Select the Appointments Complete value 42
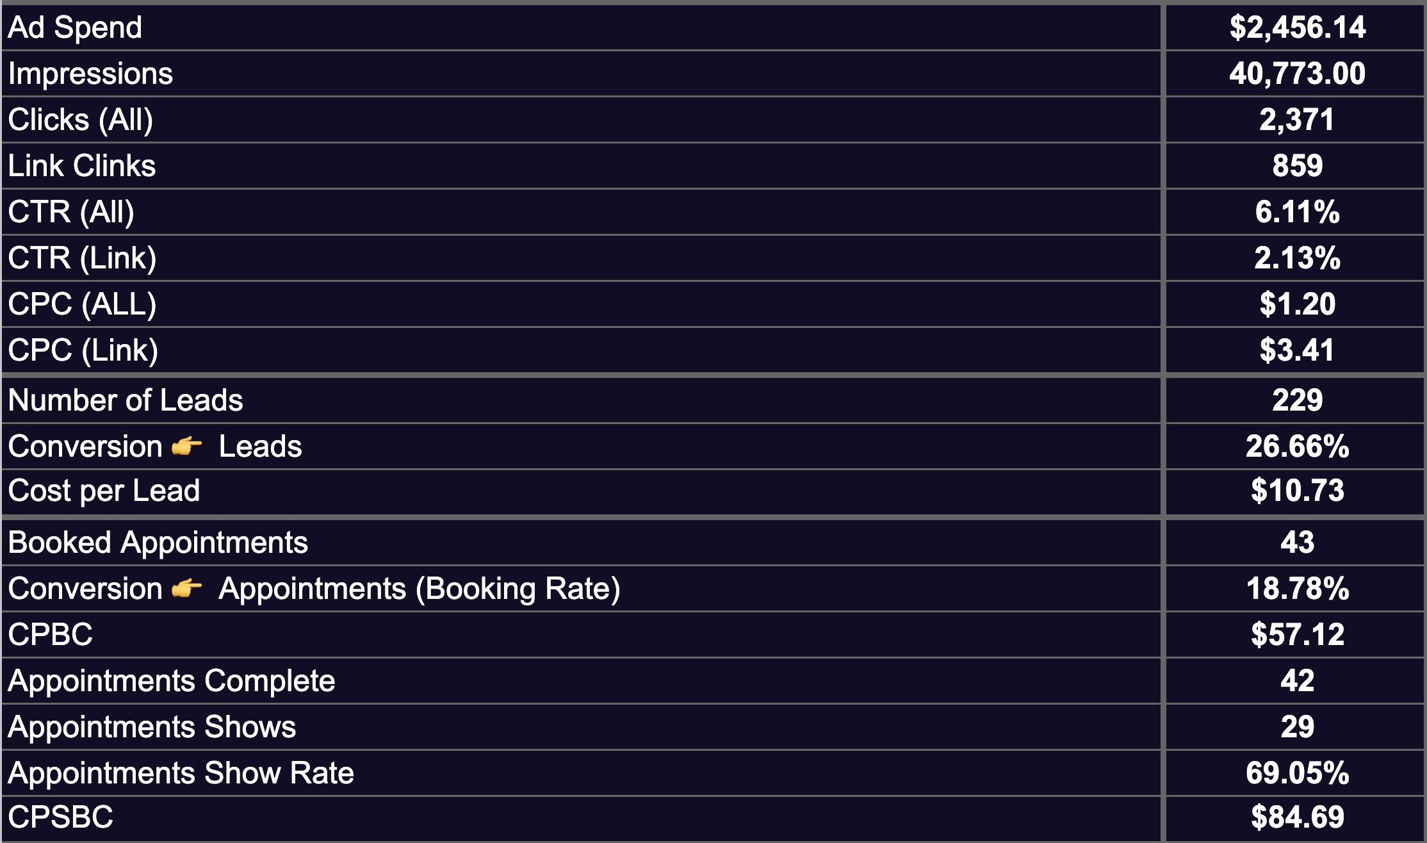Image resolution: width=1427 pixels, height=843 pixels. click(1297, 681)
